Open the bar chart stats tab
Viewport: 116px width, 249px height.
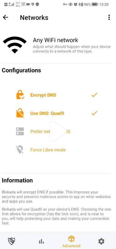pyautogui.click(x=41, y=242)
